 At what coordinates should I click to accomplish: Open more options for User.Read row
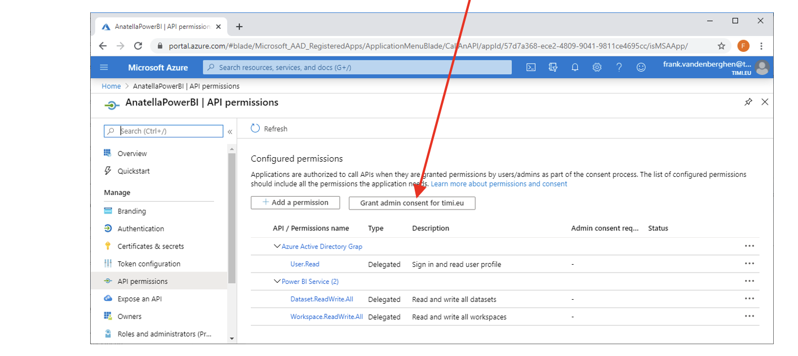click(x=749, y=264)
